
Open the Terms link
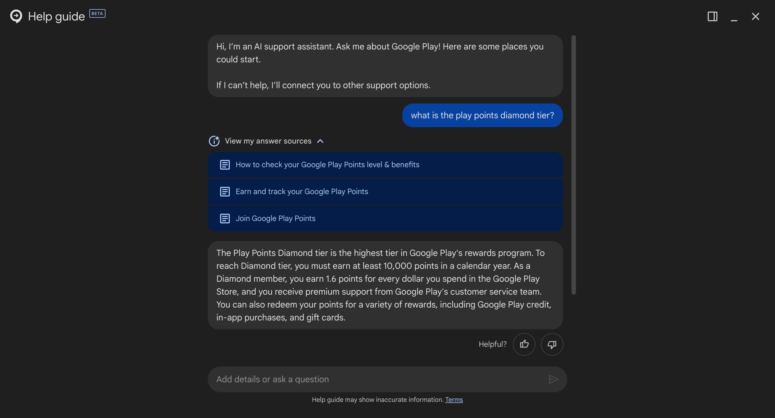(454, 400)
